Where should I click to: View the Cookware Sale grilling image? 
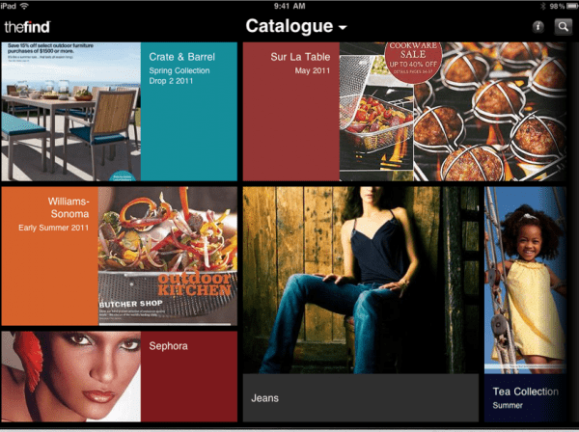click(x=453, y=112)
